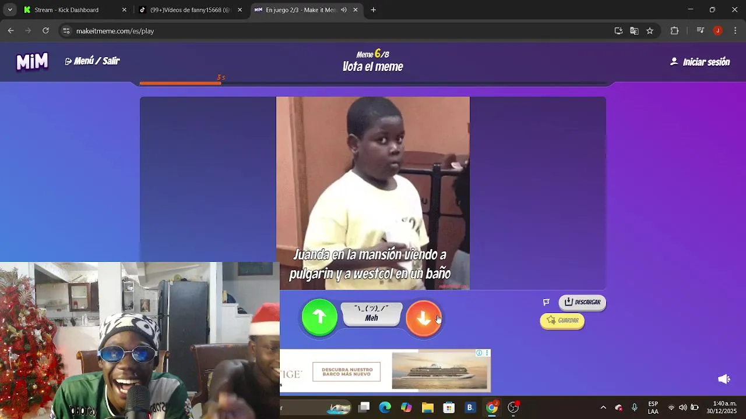Image resolution: width=746 pixels, height=419 pixels.
Task: Click the MiM logo
Action: pos(32,61)
